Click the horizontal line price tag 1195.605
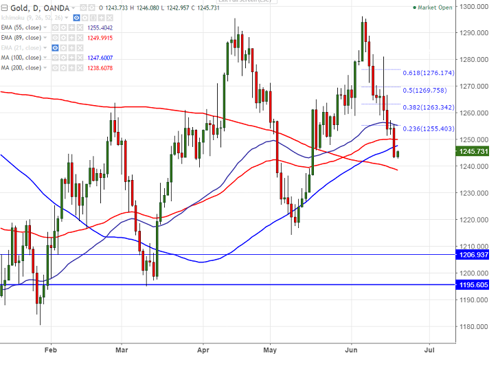 point(473,284)
